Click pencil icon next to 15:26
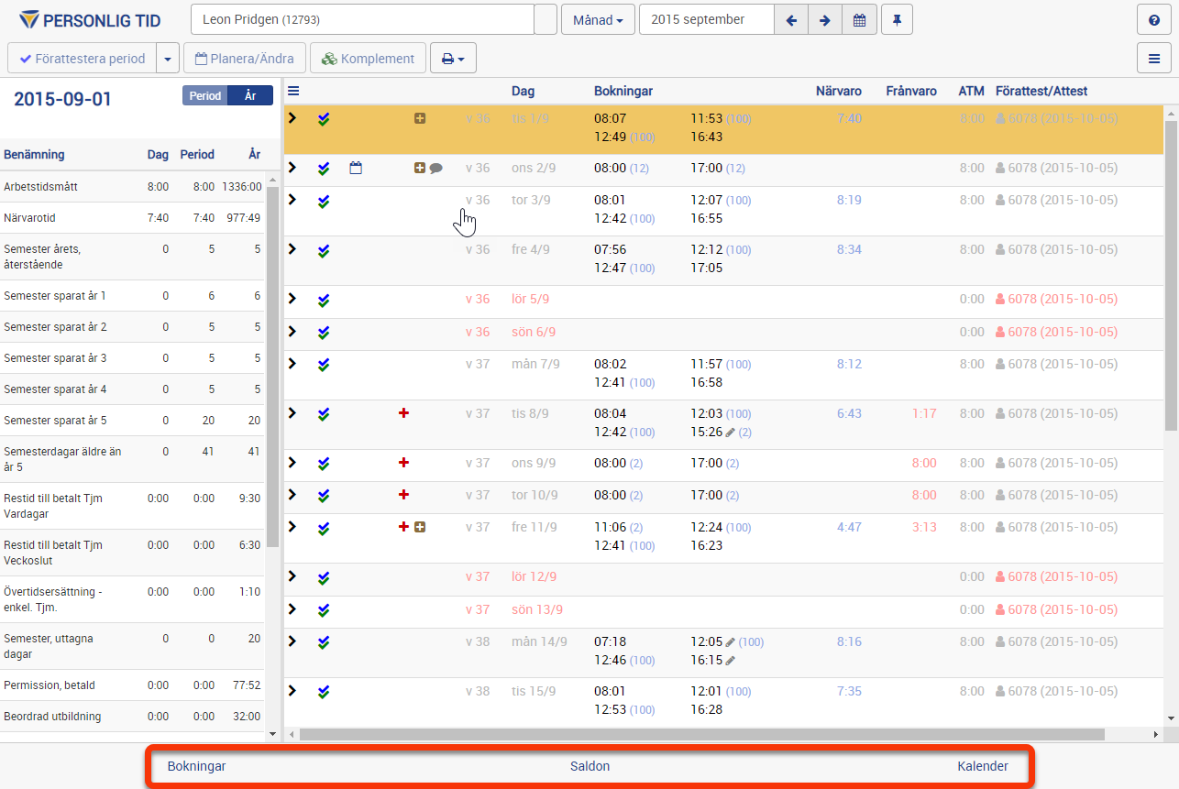This screenshot has height=789, width=1179. tap(731, 432)
